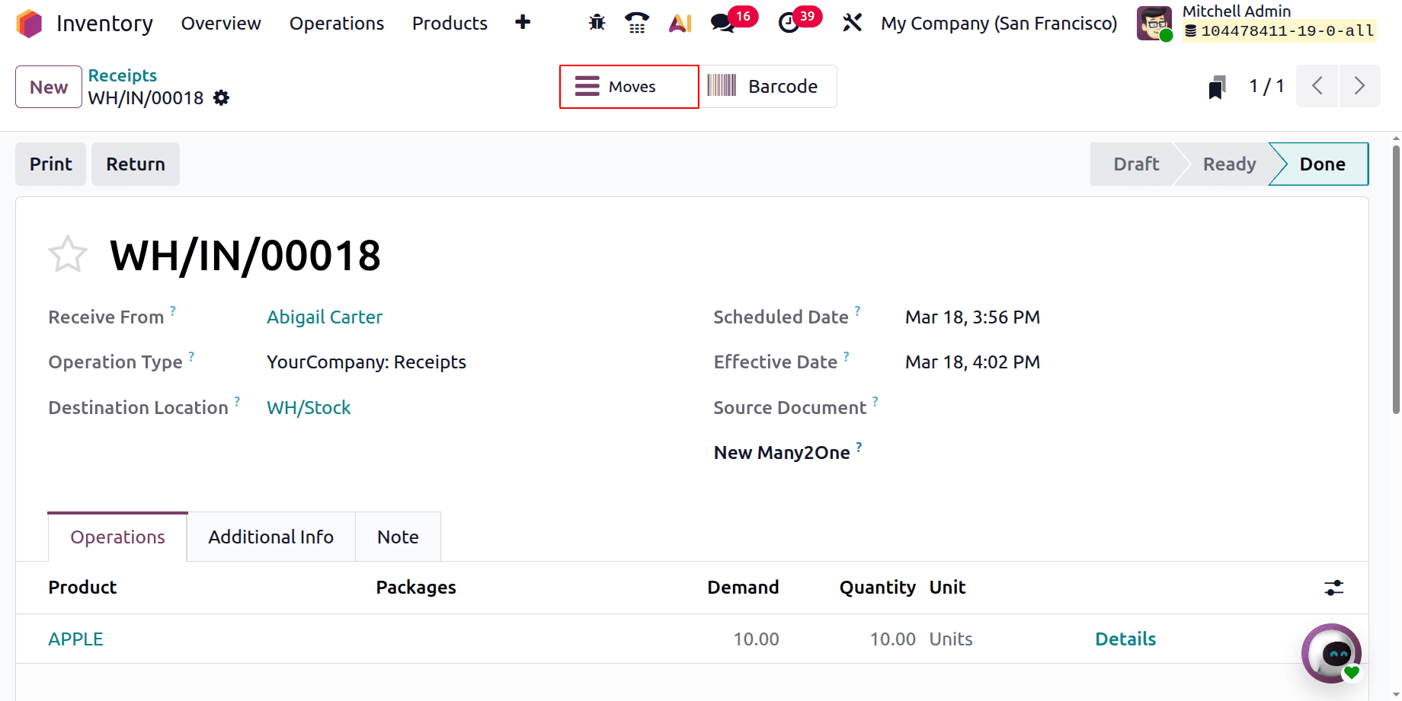This screenshot has height=701, width=1402.
Task: Open the bug/debug report icon
Action: click(x=596, y=23)
